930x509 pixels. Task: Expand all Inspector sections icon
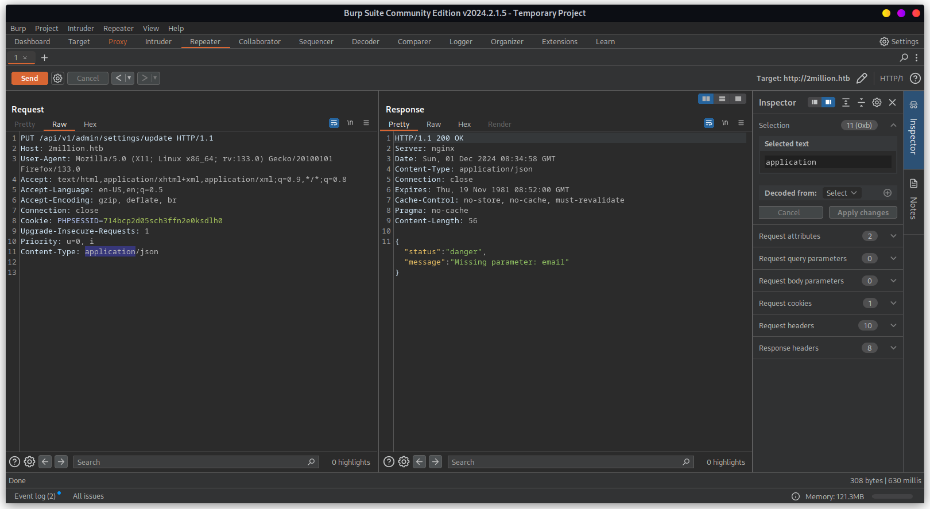pos(846,102)
